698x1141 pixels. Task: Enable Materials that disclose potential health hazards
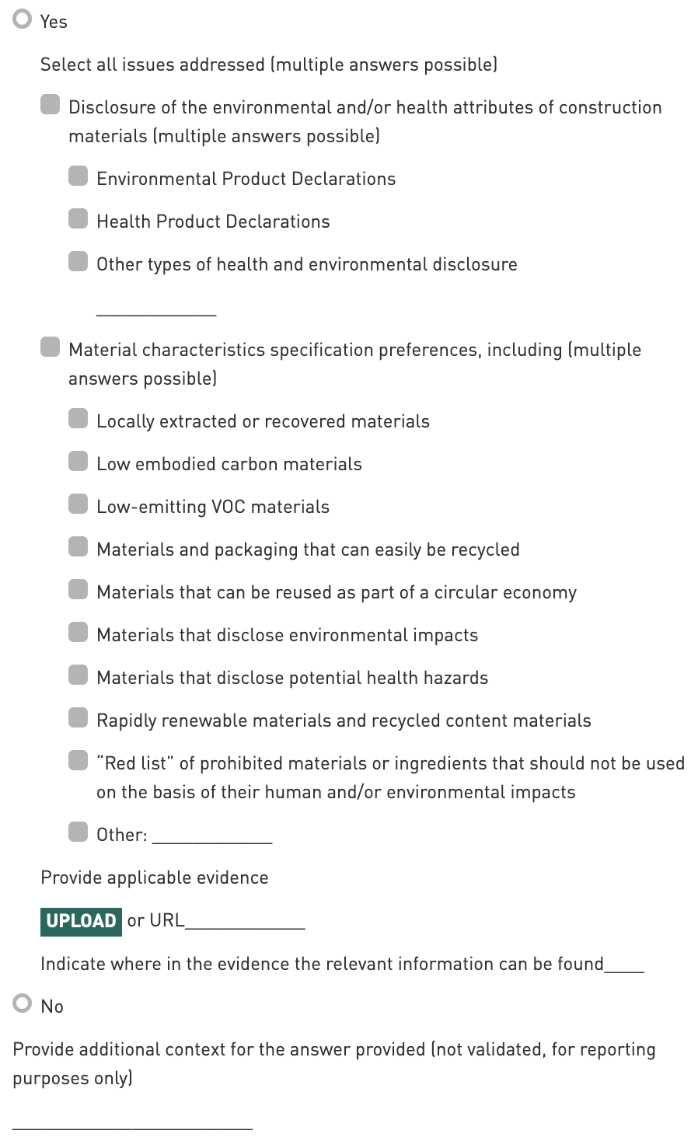[x=79, y=675]
